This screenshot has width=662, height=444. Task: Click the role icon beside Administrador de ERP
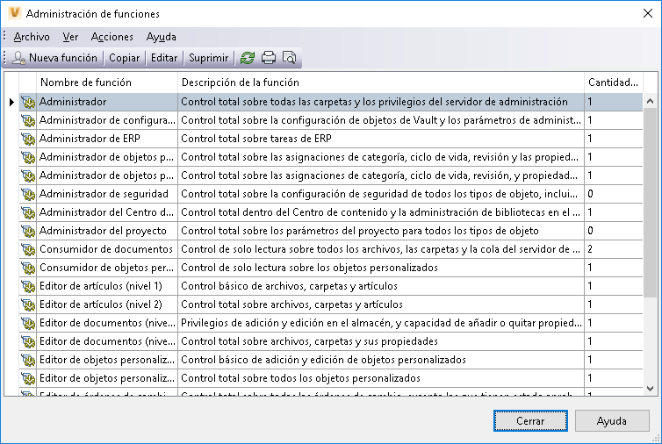[x=28, y=139]
